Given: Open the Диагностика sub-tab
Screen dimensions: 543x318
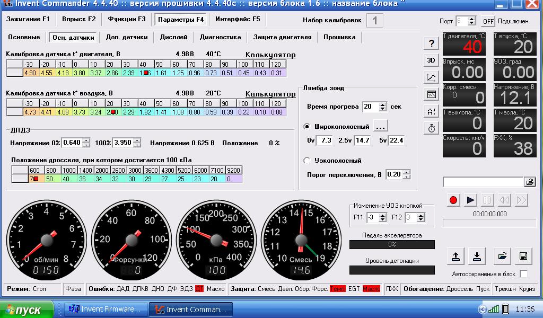Looking at the screenshot, I should click(x=220, y=37).
